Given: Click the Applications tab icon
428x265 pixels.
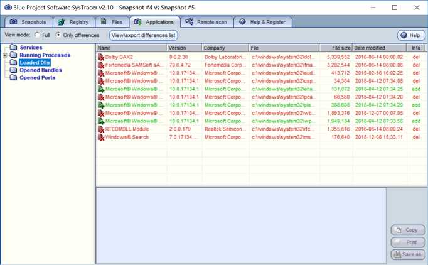Looking at the screenshot, I should [137, 22].
